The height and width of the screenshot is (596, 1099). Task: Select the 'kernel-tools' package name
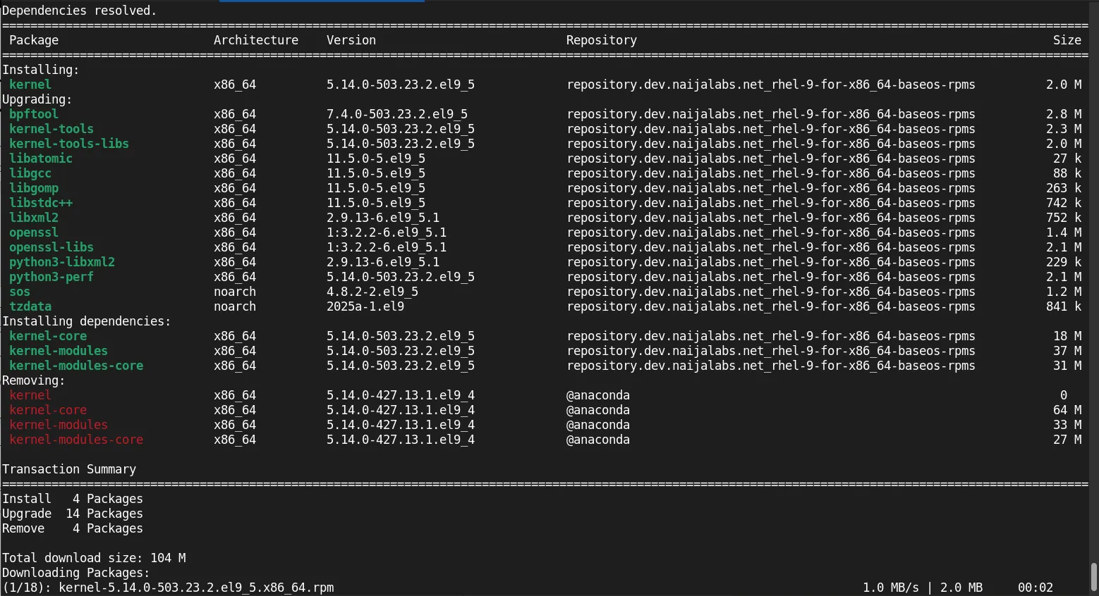51,129
